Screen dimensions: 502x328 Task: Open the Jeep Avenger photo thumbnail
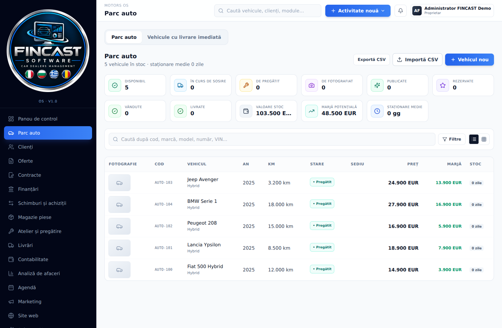point(119,183)
